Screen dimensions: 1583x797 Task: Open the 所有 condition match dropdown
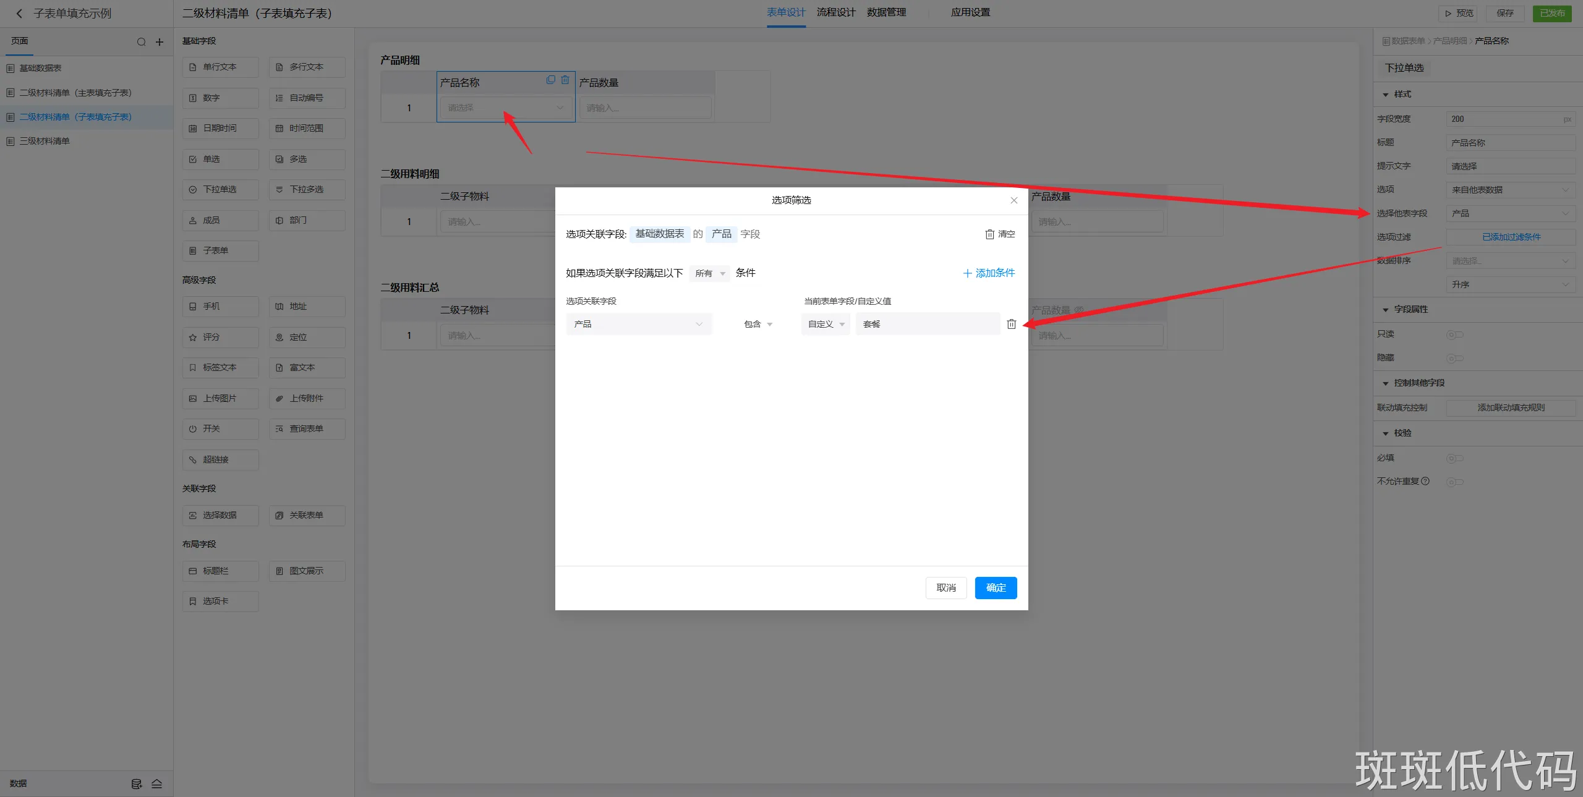point(709,273)
